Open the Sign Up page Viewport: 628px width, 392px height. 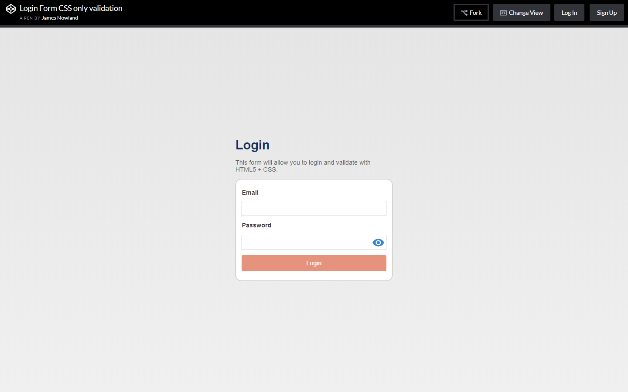(607, 13)
